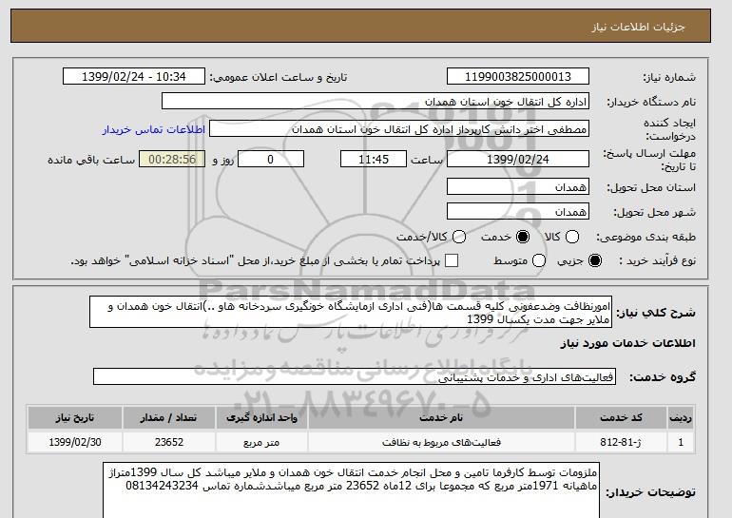Click the طبقه بندی موضوعی label
This screenshot has width=732, height=518.
tap(645, 237)
